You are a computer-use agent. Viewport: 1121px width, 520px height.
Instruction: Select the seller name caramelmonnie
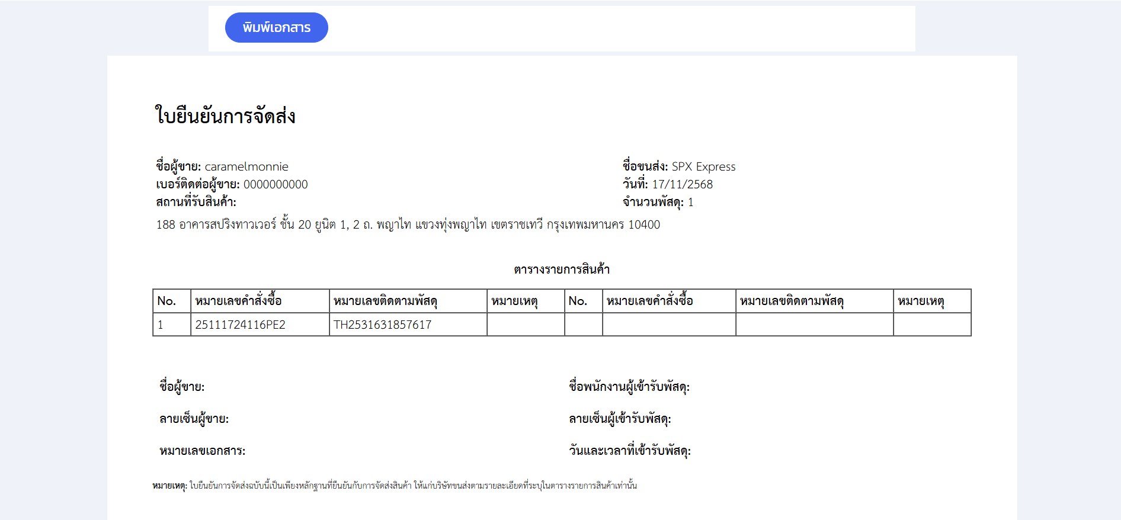246,167
